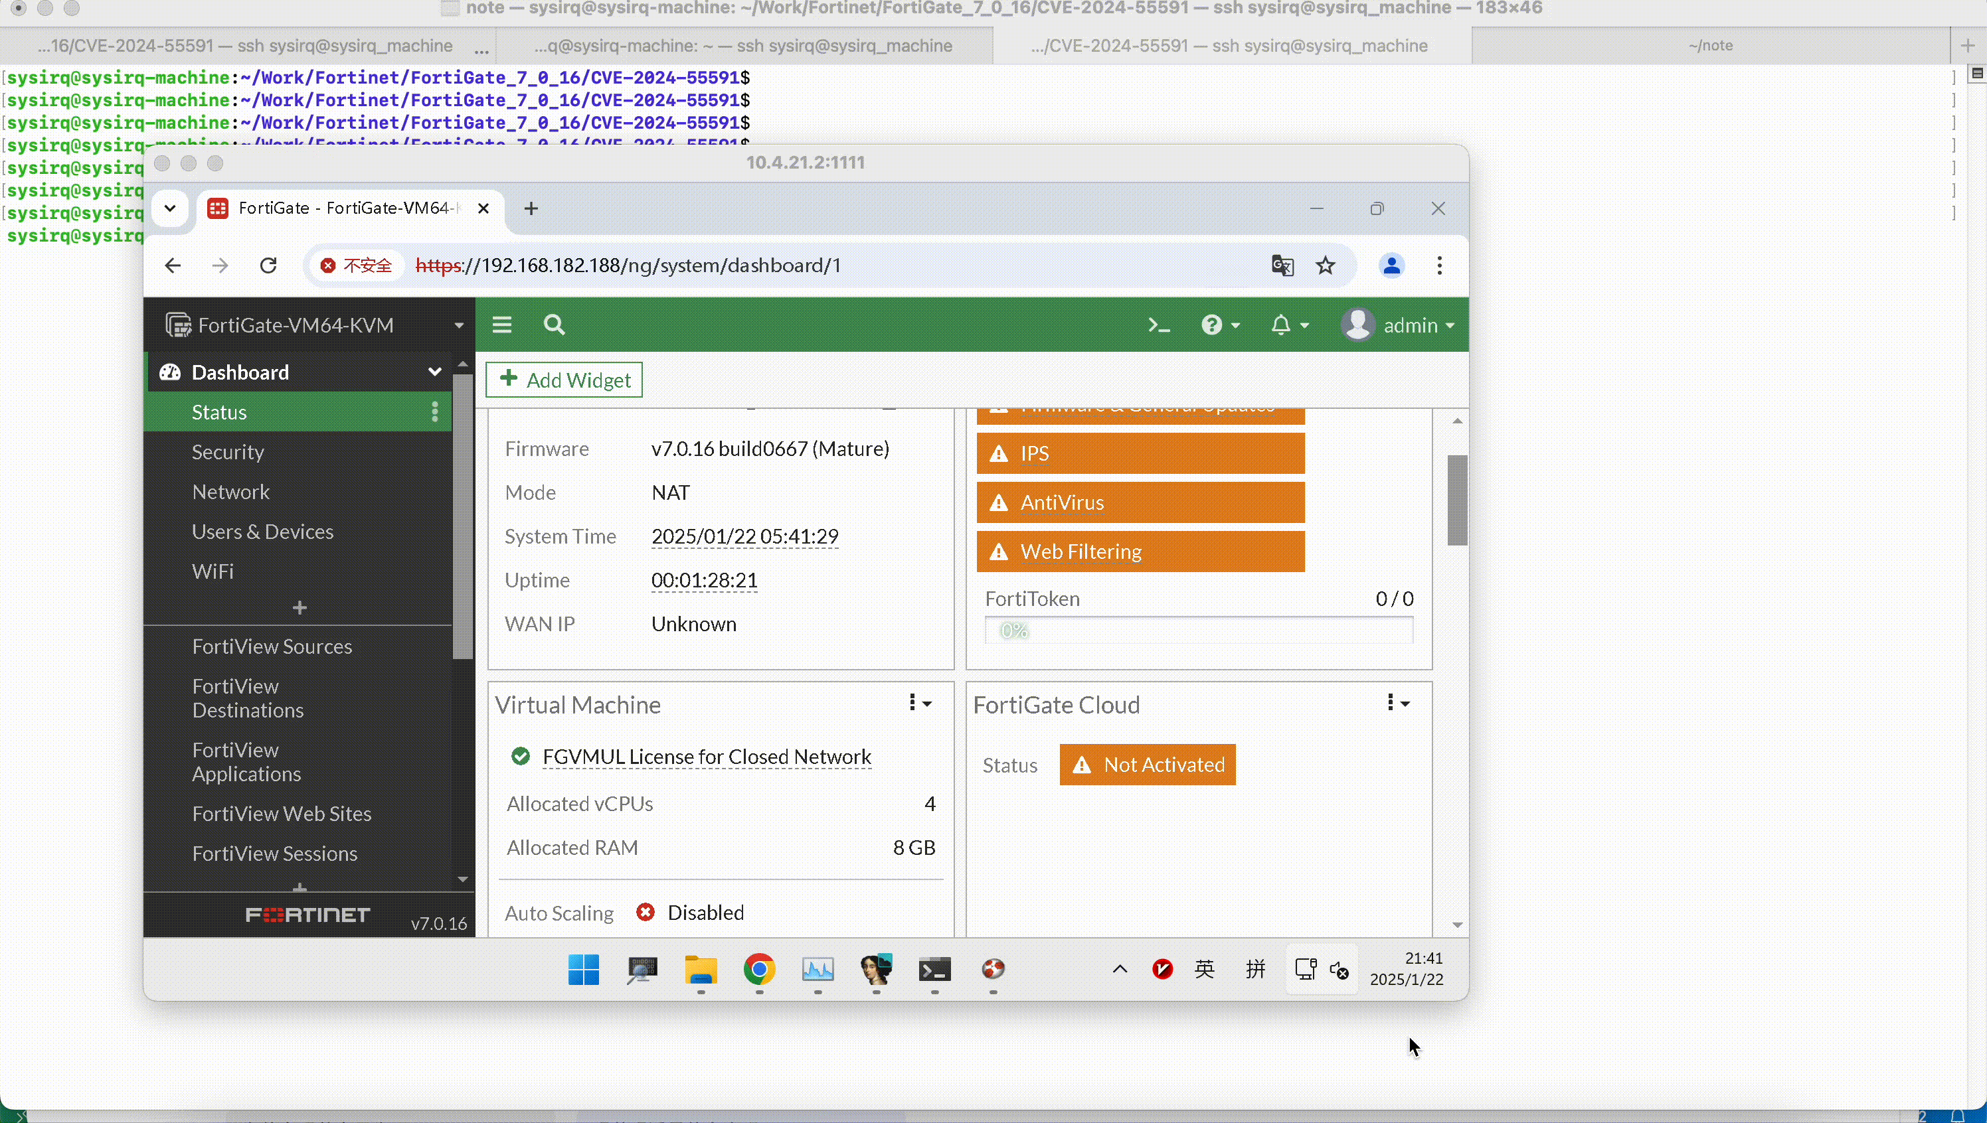The image size is (1987, 1123).
Task: Click the sidebar navigation scrollbar
Action: pos(463,517)
